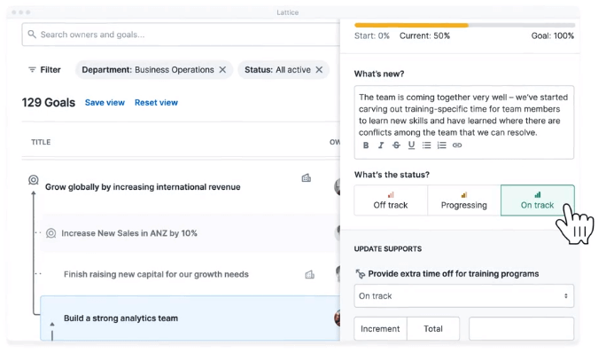Open the Filter menu
This screenshot has height=353, width=606.
click(x=44, y=70)
